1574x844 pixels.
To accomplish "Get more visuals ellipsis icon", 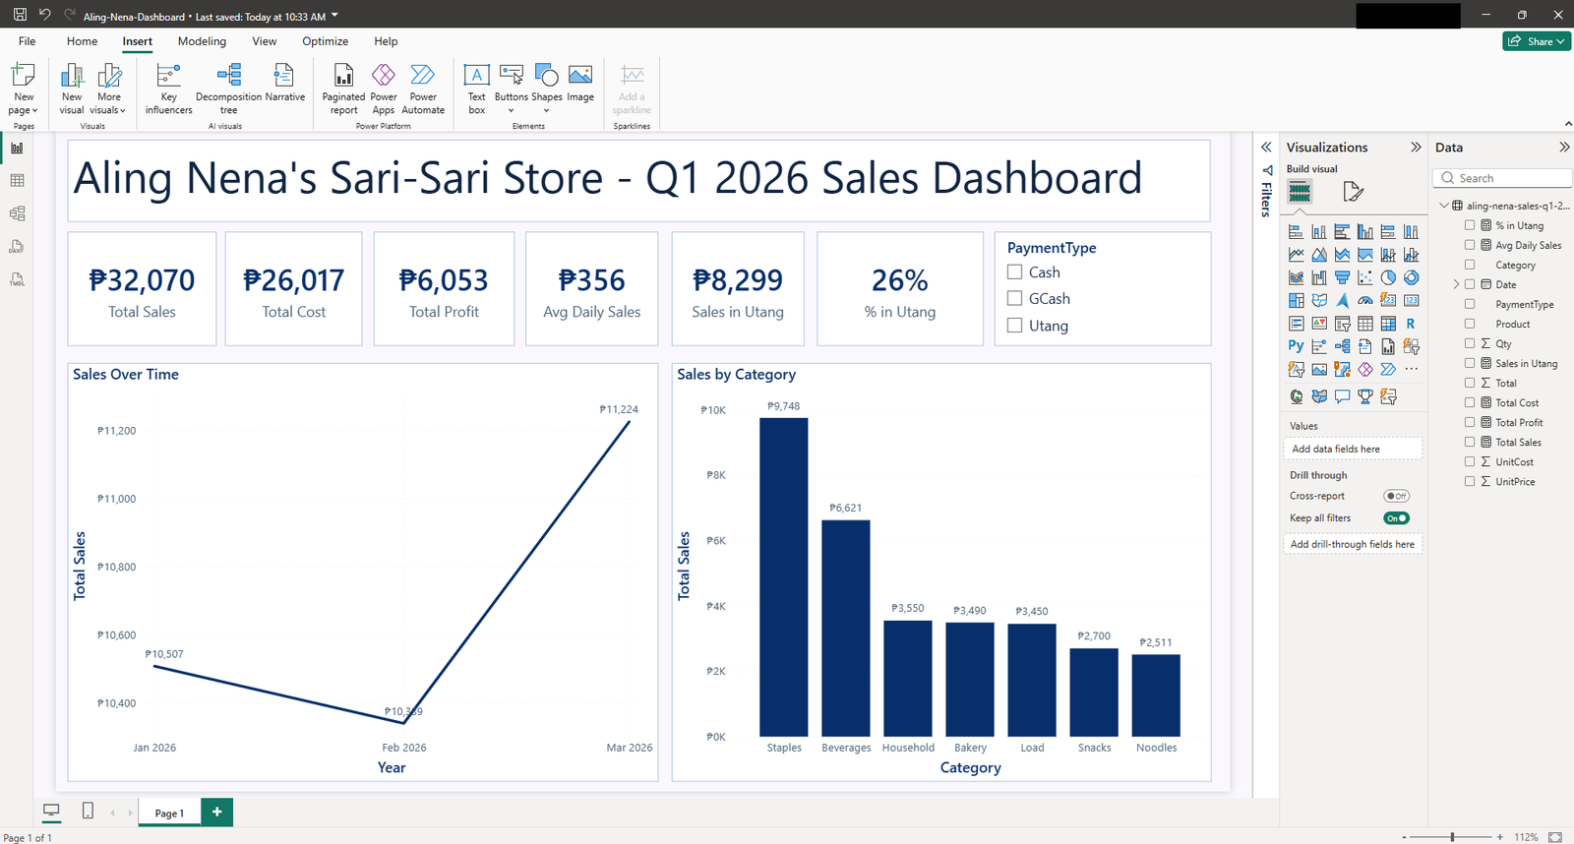I will 1411,370.
